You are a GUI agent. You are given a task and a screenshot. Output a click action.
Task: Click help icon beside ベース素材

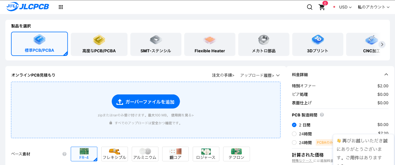pos(64,154)
